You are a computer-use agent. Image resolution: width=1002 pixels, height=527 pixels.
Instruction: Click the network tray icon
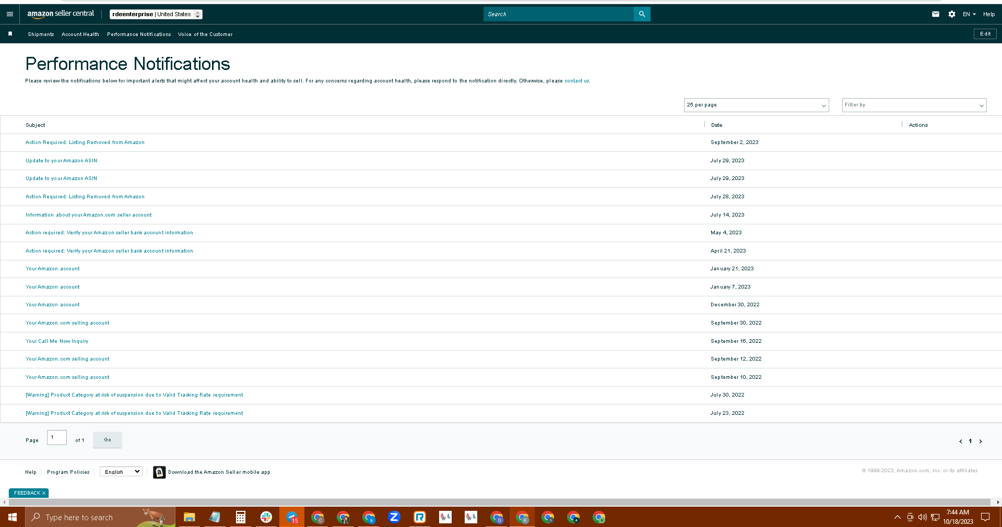[935, 517]
